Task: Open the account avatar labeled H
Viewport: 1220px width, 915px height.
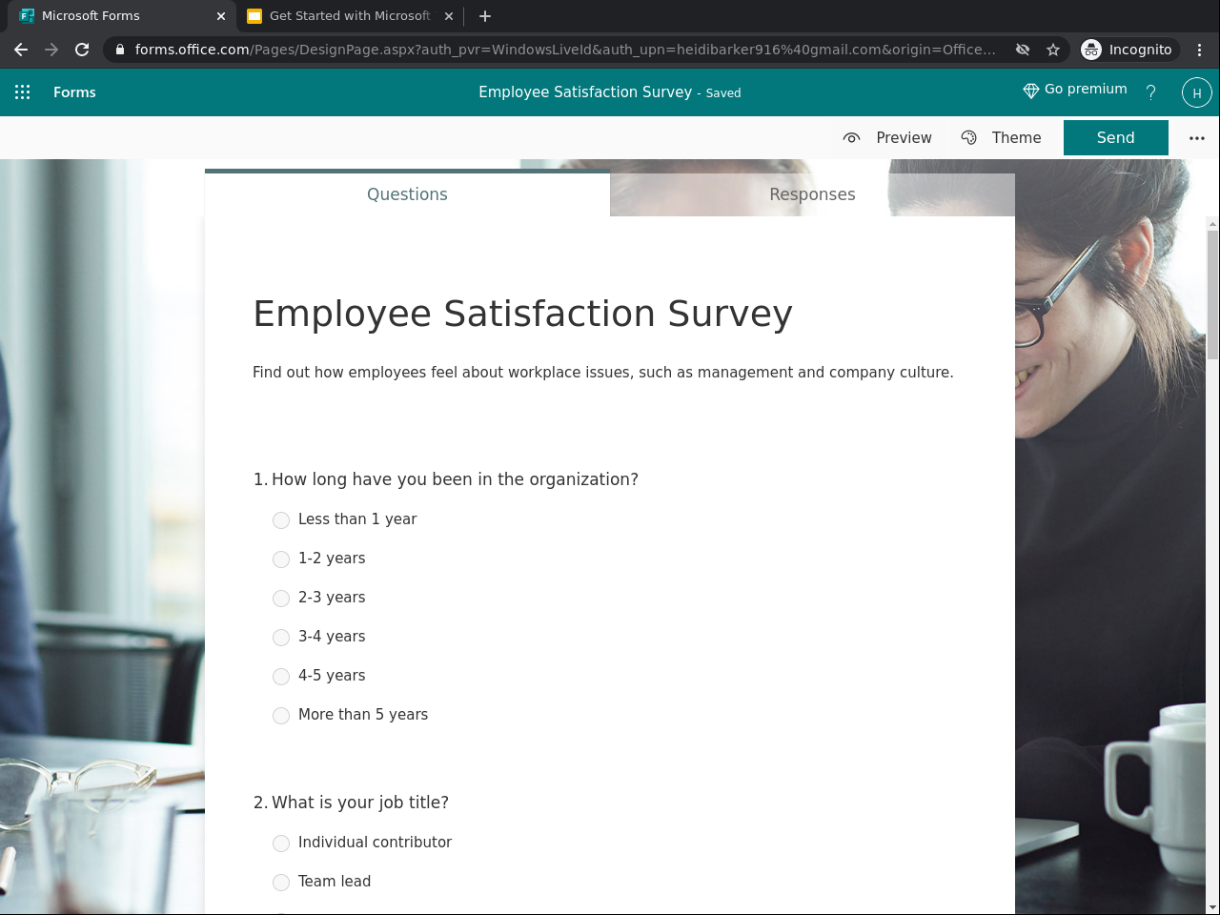Action: 1197,92
